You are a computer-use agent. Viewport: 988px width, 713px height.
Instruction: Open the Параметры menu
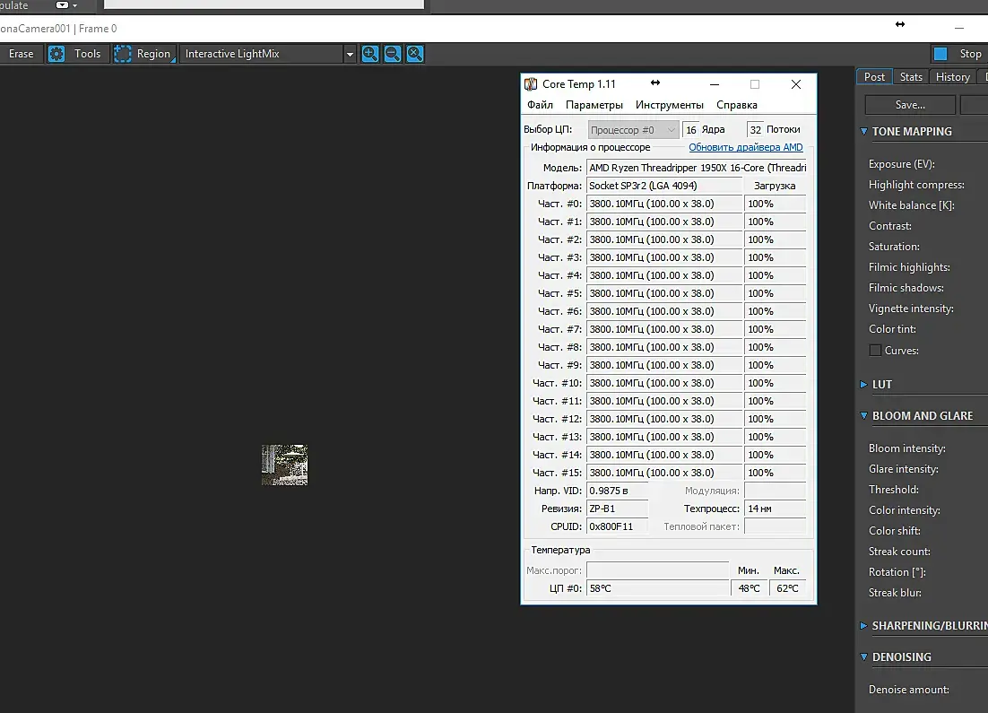coord(594,105)
